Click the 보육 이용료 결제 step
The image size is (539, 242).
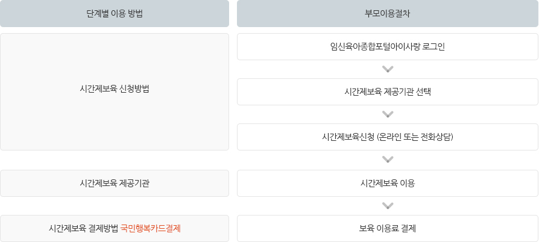(x=388, y=228)
